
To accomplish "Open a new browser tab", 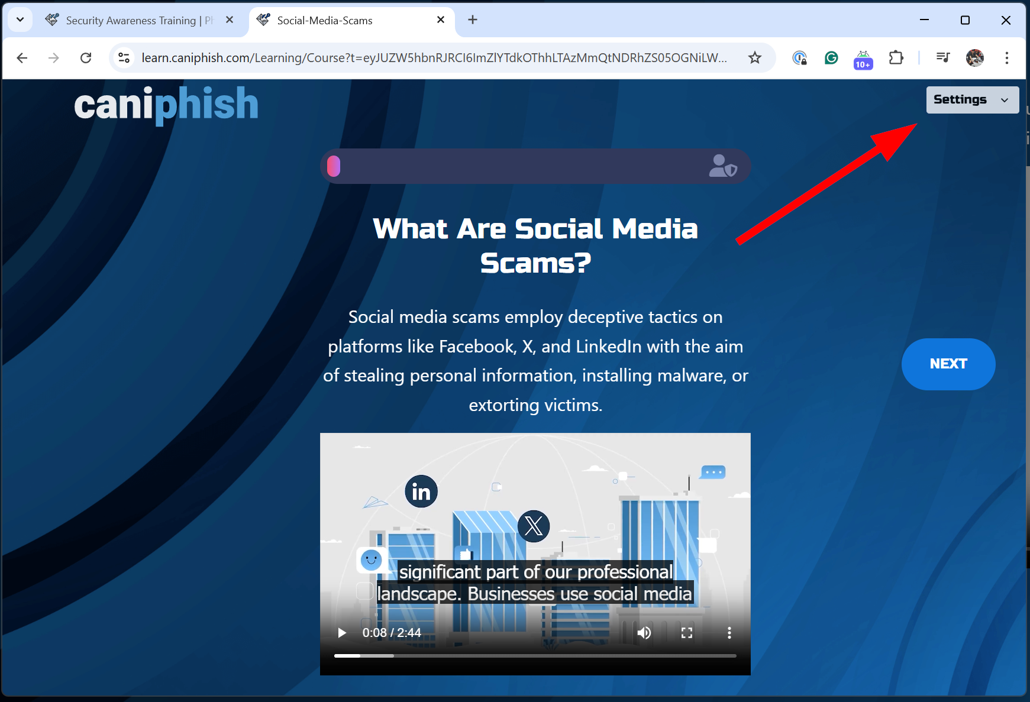I will point(473,20).
